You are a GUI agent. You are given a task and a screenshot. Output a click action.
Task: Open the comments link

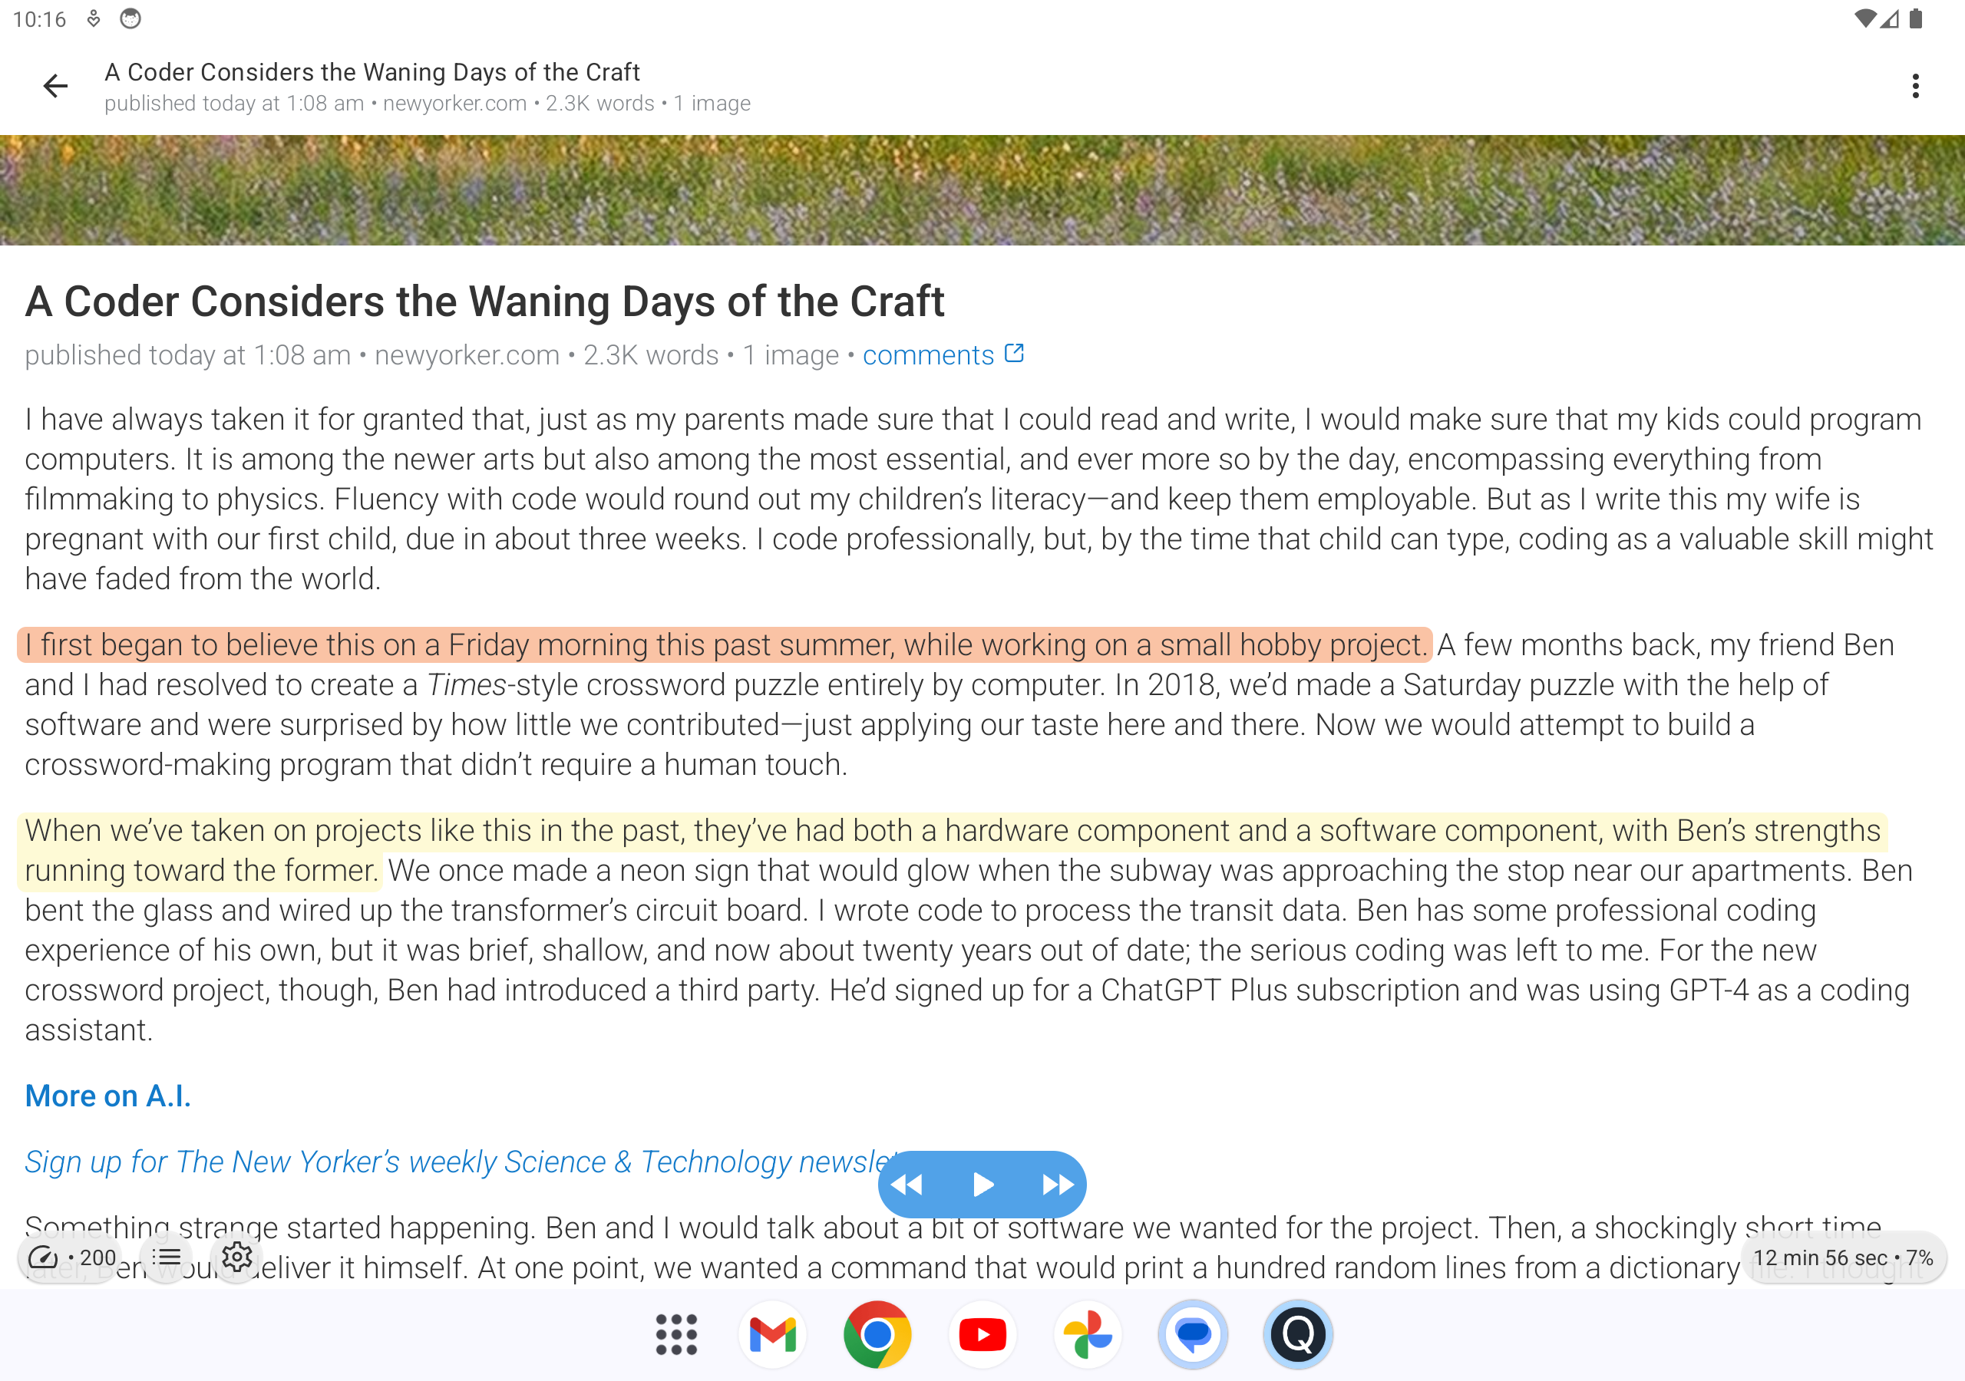(929, 354)
